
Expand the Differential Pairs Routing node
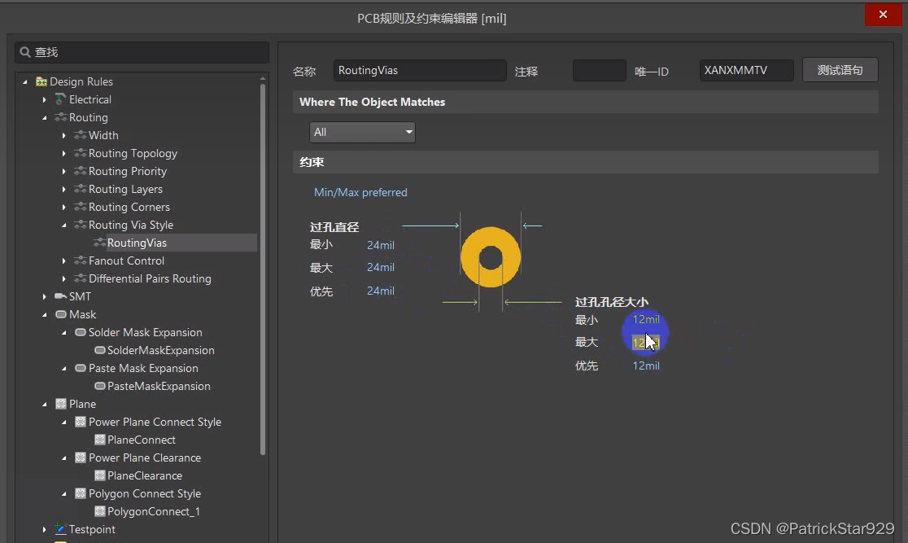pos(63,278)
